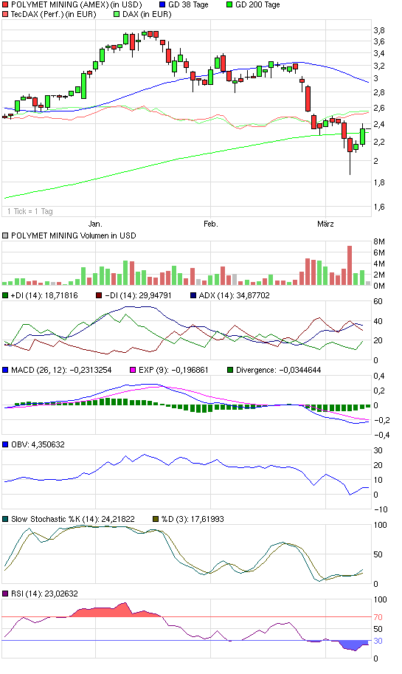Click the ADX (14): 34,87702 value
The image size is (402, 674).
[x=234, y=295]
